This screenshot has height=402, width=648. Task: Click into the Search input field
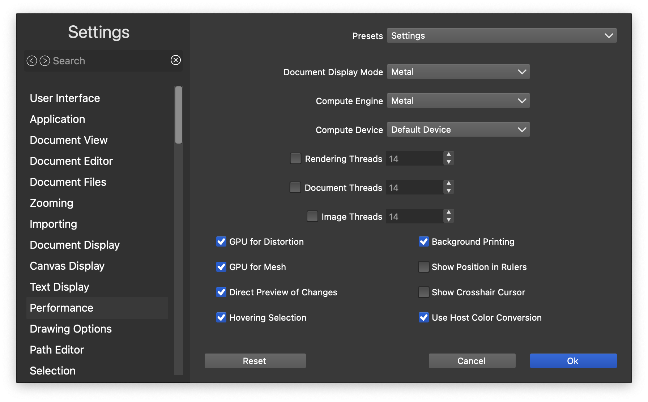108,61
